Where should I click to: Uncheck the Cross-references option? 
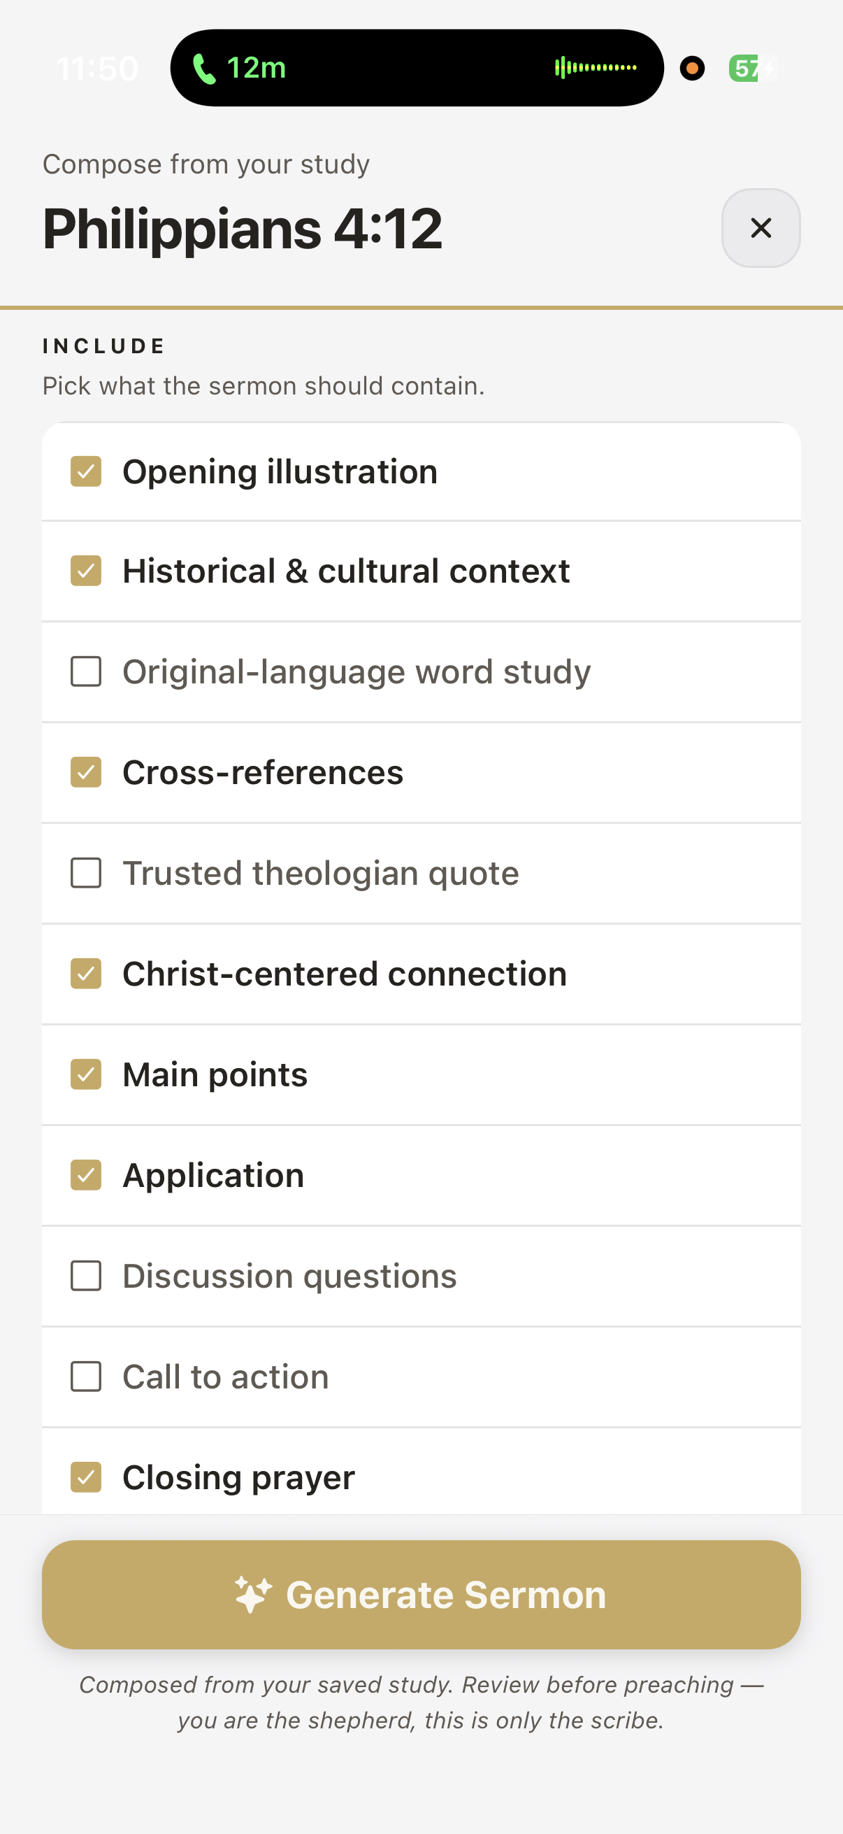(x=86, y=772)
